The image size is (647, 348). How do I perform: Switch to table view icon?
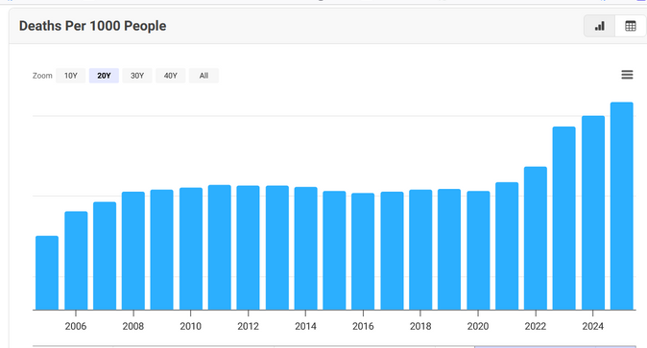tap(631, 26)
